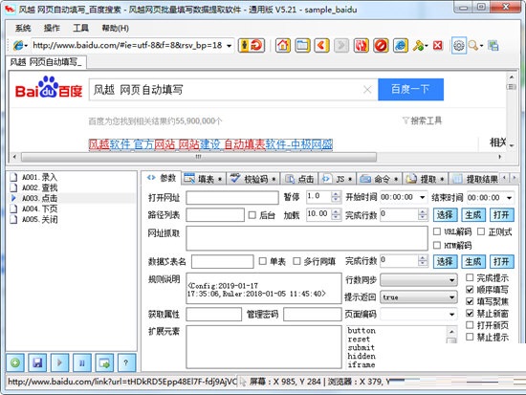The image size is (526, 395).
Task: Click the question mark help button
Action: click(x=126, y=362)
